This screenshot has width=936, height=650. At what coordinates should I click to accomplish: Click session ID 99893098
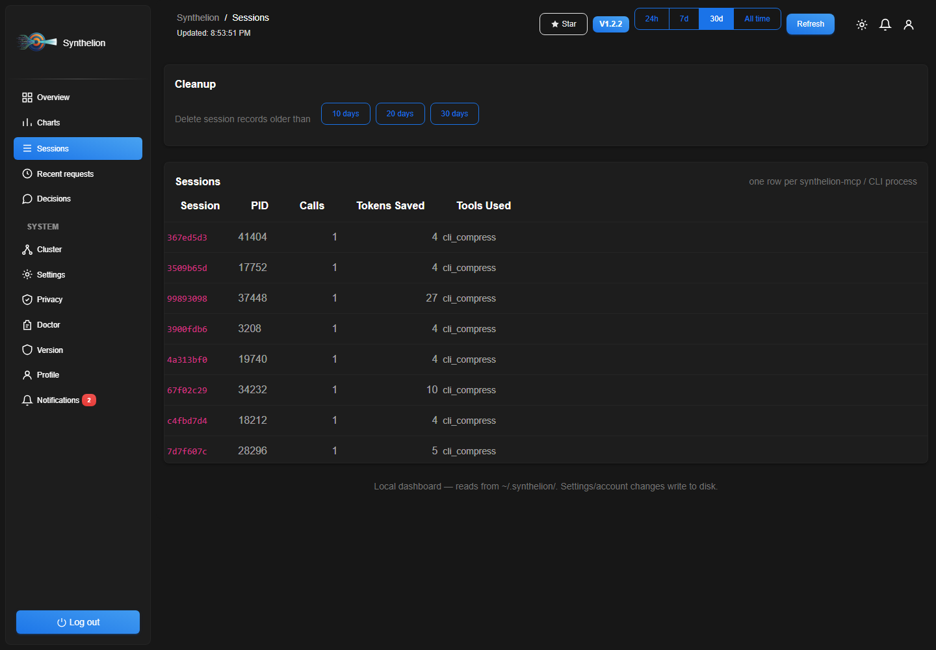click(187, 299)
